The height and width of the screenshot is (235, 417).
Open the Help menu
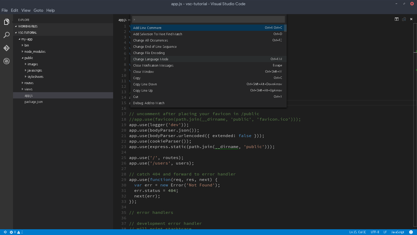[51, 10]
